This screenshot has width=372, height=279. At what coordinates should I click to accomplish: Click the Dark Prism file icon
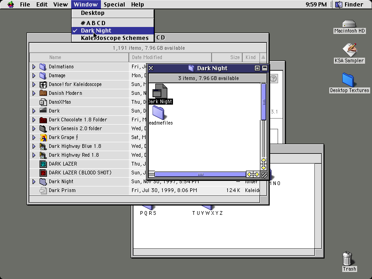[x=43, y=191]
